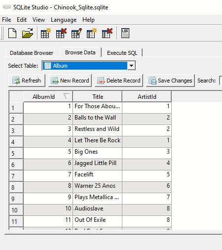Click the New Record button

click(70, 81)
